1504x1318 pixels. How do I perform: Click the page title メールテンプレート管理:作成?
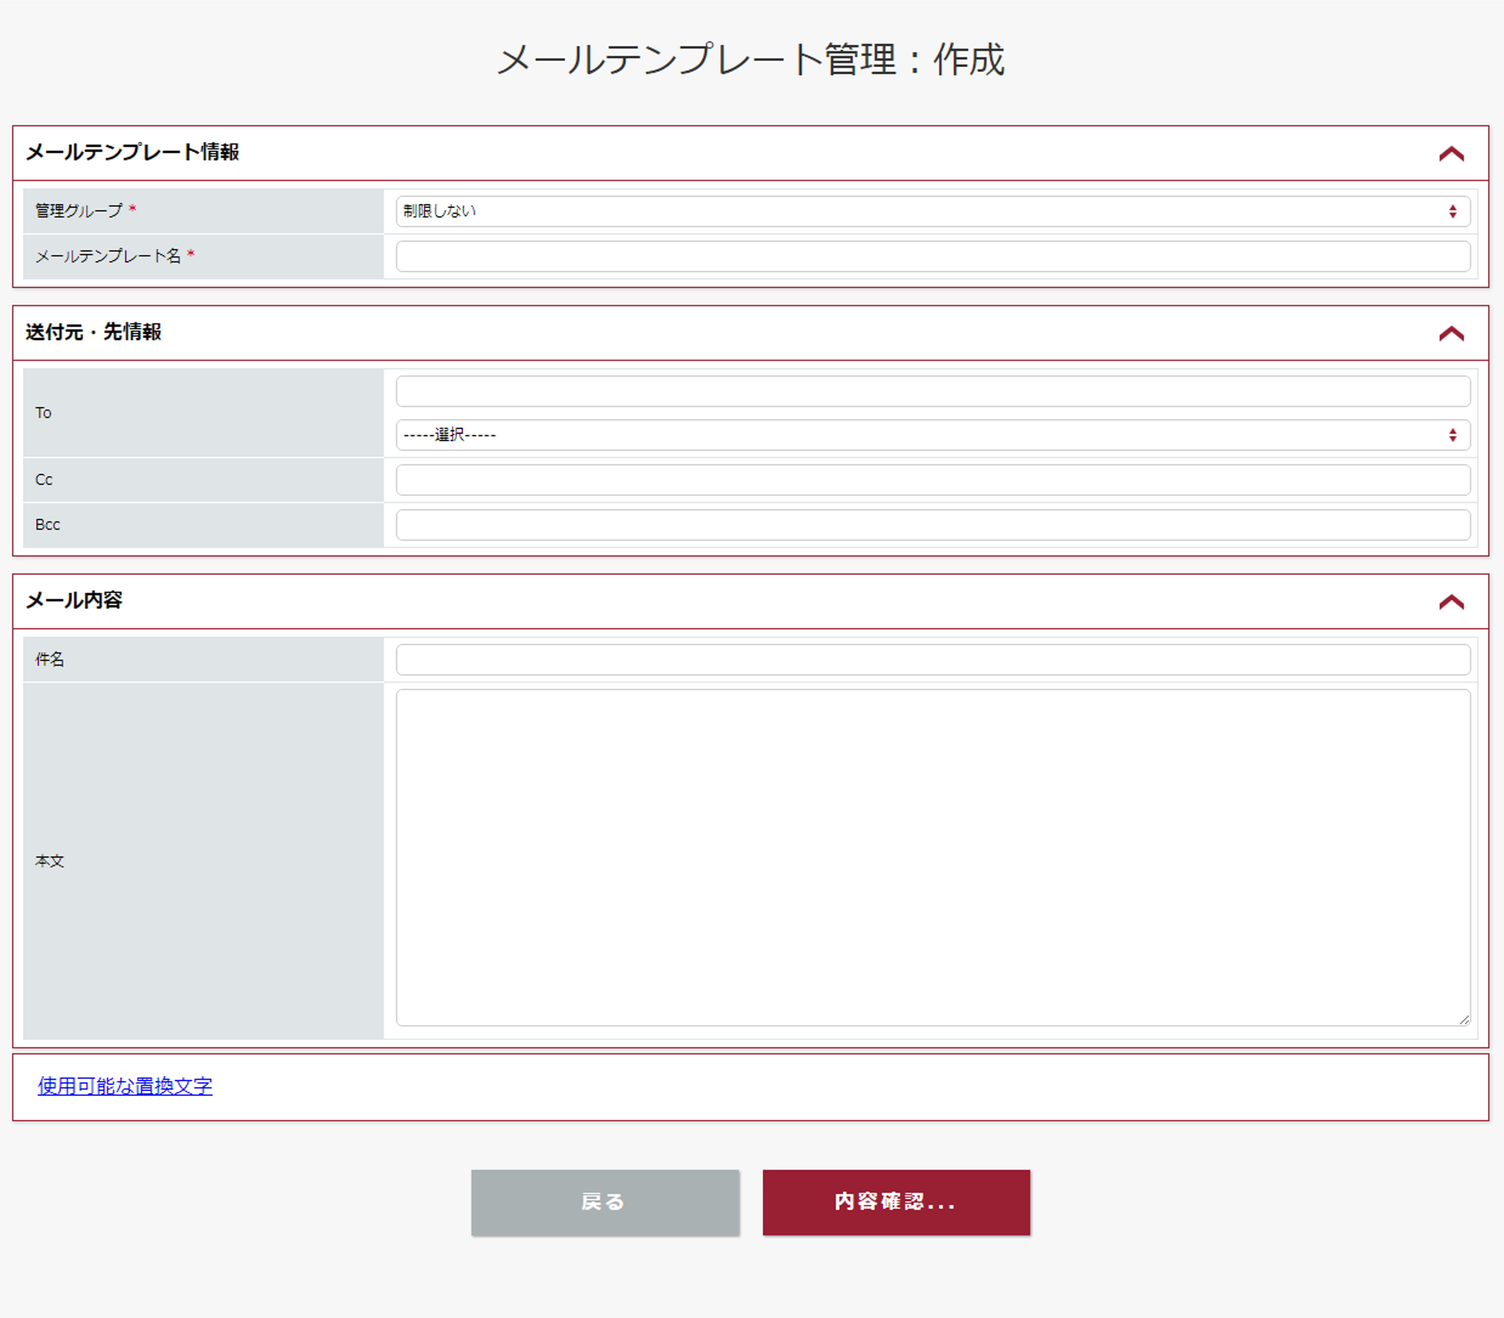point(751,60)
